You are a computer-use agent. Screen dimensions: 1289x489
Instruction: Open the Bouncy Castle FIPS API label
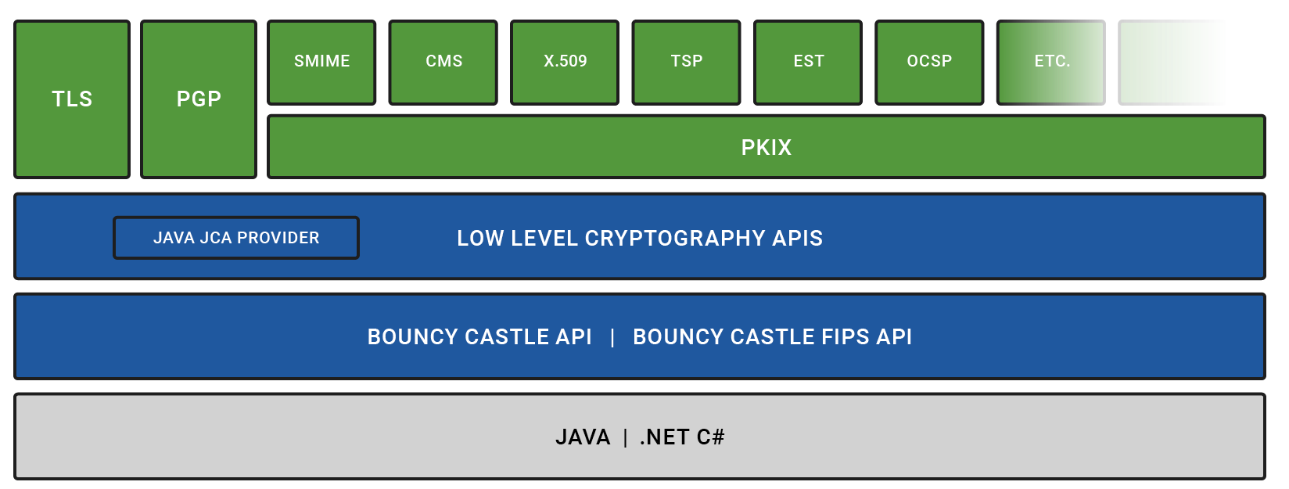point(772,336)
